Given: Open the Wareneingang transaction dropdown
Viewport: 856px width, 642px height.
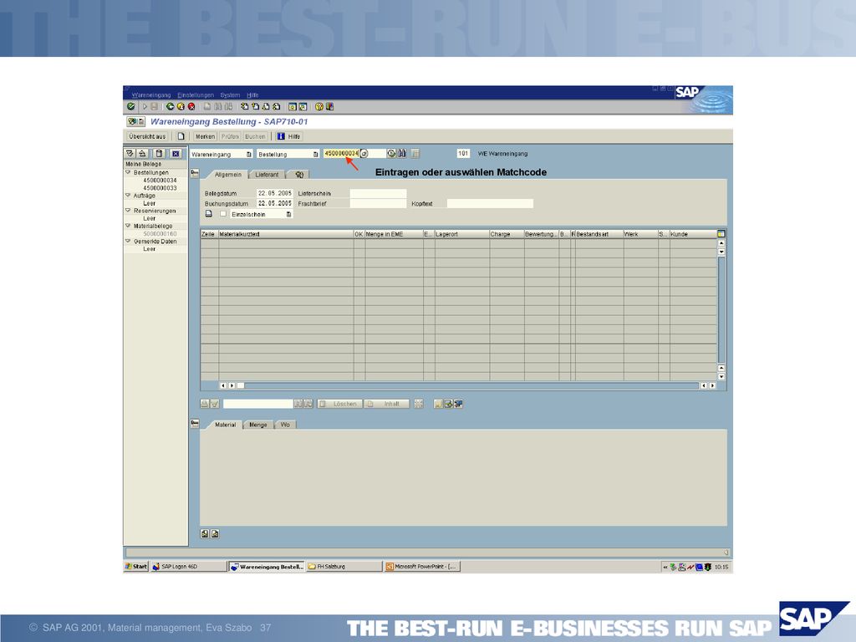Looking at the screenshot, I should pyautogui.click(x=249, y=155).
